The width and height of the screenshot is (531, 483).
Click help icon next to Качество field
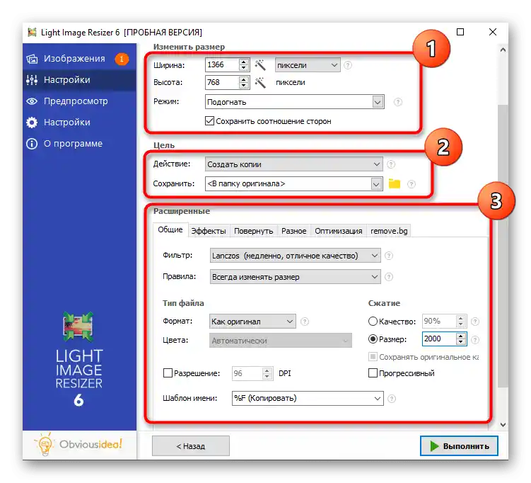(475, 322)
